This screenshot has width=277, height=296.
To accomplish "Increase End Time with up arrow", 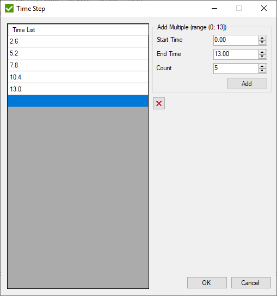I will pyautogui.click(x=262, y=52).
